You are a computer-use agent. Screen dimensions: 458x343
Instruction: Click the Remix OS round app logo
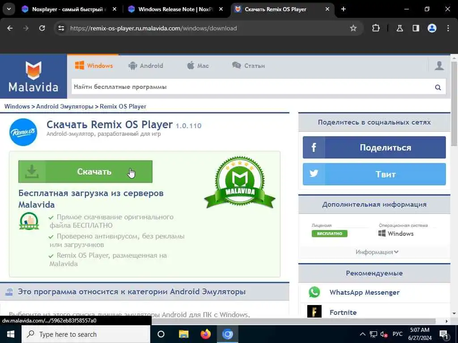23,132
